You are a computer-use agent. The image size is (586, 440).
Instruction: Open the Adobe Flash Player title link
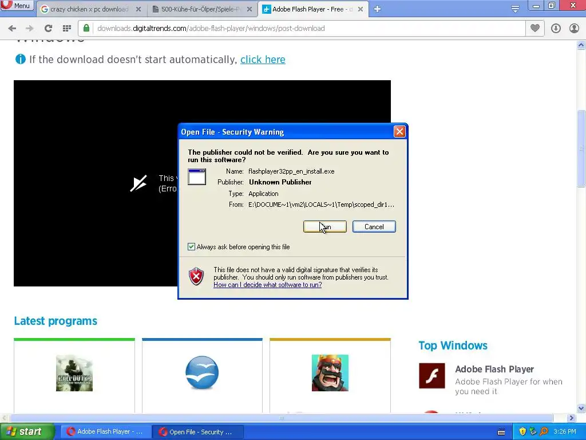(x=494, y=370)
